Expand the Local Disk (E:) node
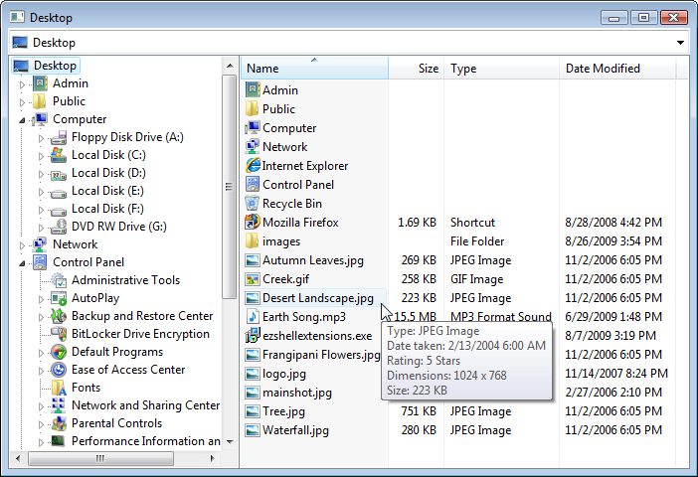Screen dimensions: 698x477 point(41,192)
